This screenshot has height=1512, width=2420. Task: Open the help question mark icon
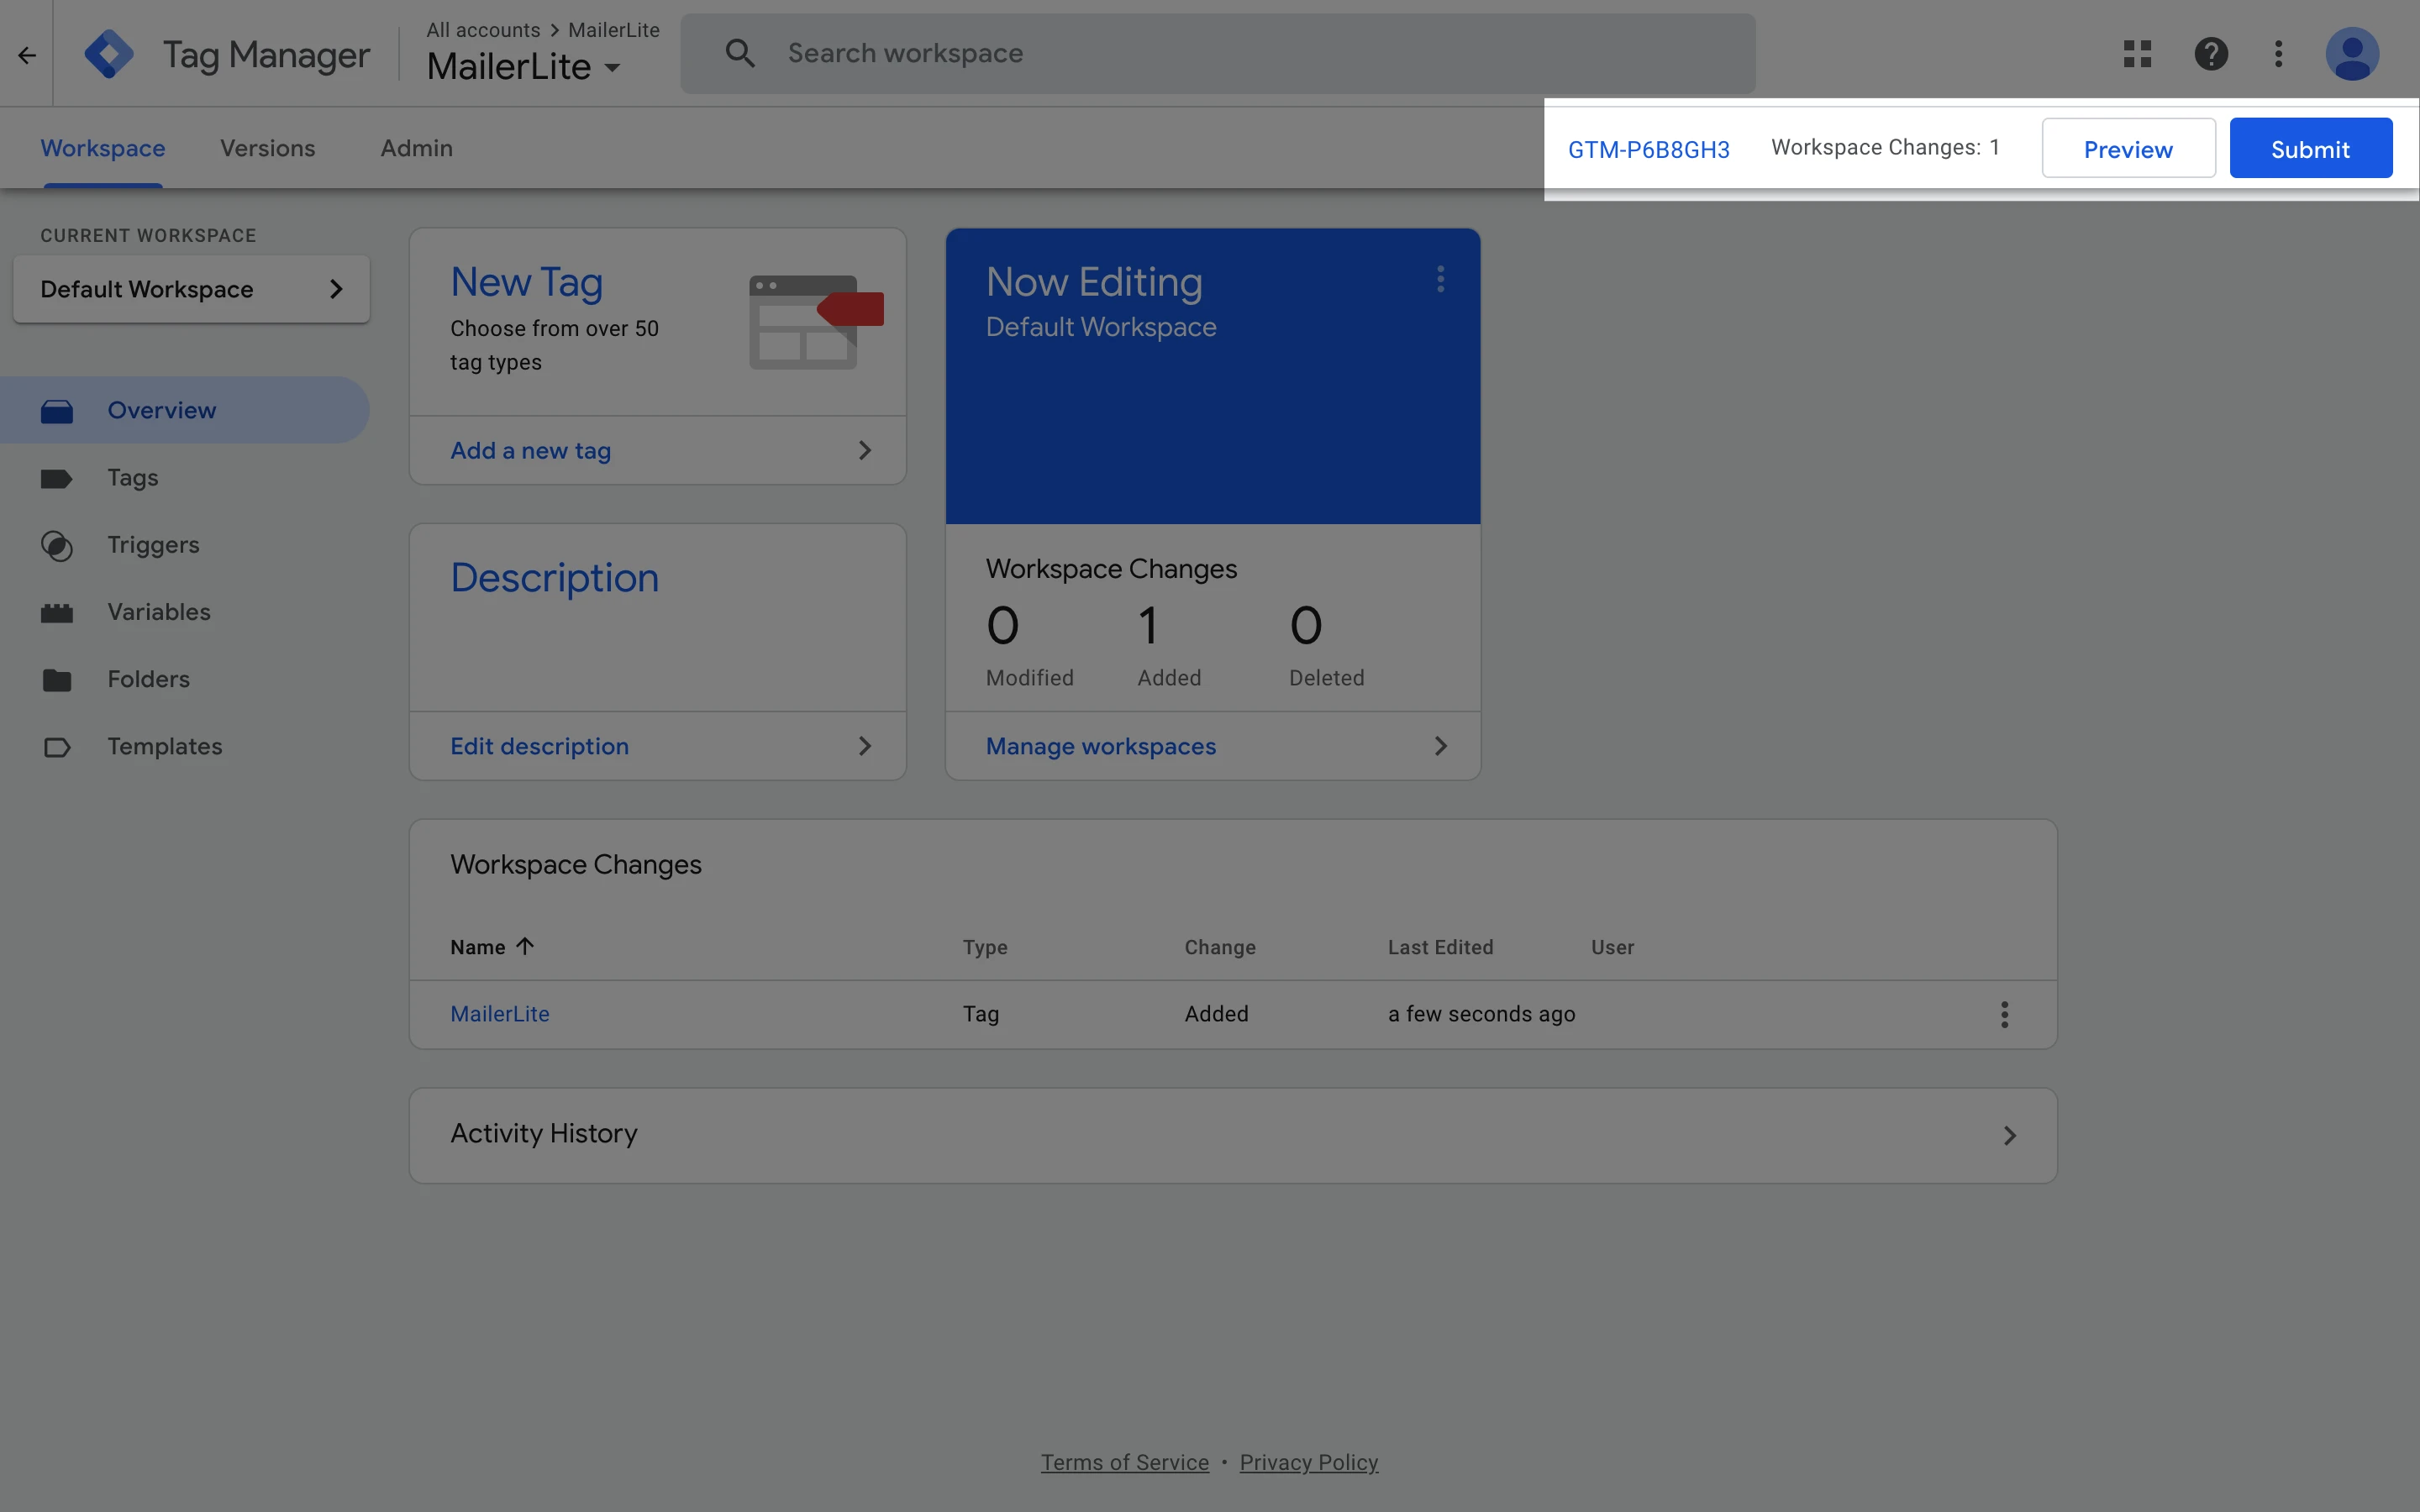pos(2210,54)
